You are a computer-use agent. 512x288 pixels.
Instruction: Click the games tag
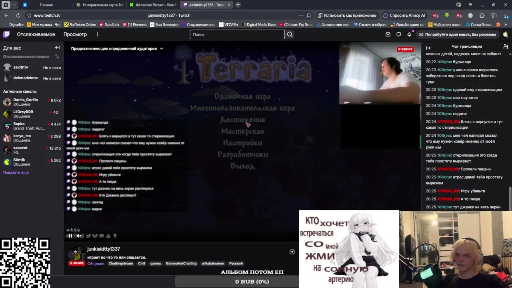coord(156,264)
